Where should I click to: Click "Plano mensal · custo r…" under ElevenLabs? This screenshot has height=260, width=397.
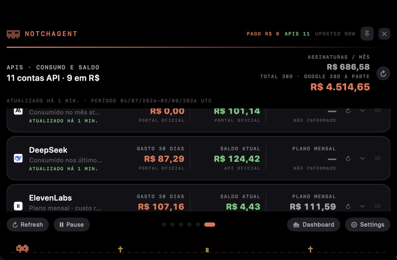click(x=65, y=208)
